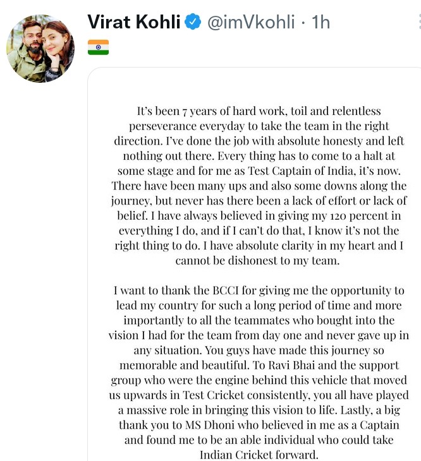Click the India flag emoji
This screenshot has height=461, width=421.
point(98,47)
